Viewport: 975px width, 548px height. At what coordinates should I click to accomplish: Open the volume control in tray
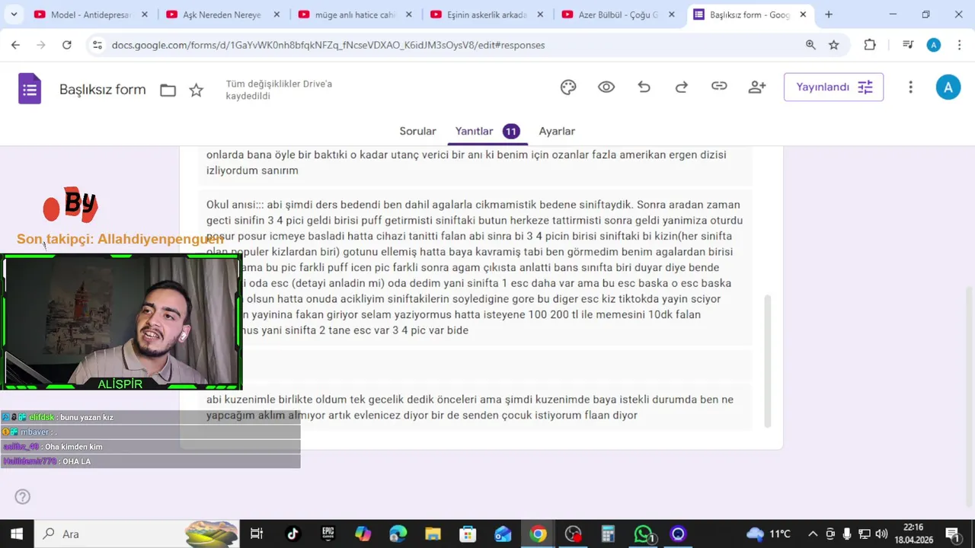pos(881,534)
